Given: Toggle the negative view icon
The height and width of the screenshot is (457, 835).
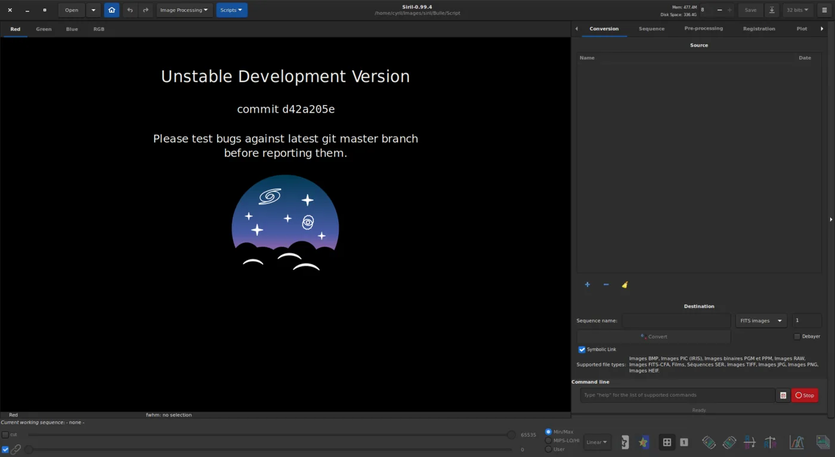Looking at the screenshot, I should 624,442.
